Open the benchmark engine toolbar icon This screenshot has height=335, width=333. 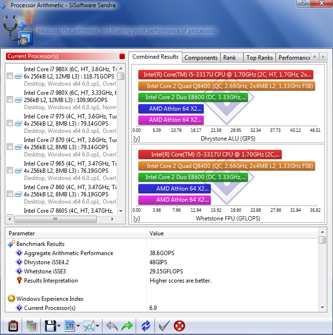click(13, 326)
